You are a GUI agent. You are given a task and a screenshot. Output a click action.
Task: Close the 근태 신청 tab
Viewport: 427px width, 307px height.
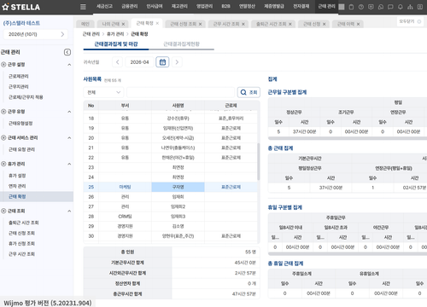324,24
